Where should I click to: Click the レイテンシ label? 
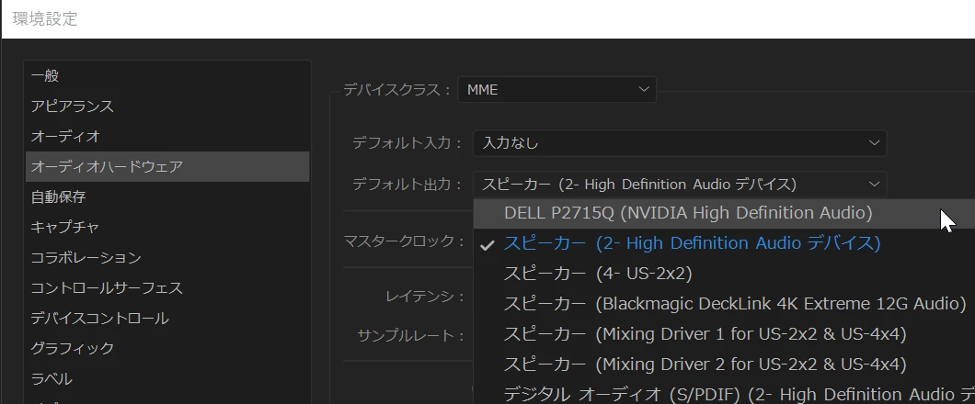click(425, 297)
